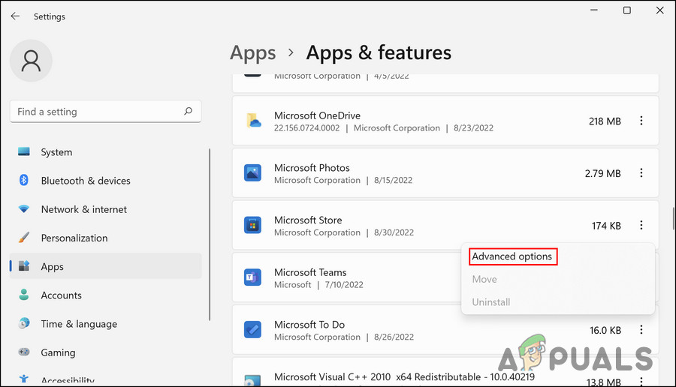Click the Microsoft OneDrive name text
Screen dimensions: 676x387
click(317, 115)
